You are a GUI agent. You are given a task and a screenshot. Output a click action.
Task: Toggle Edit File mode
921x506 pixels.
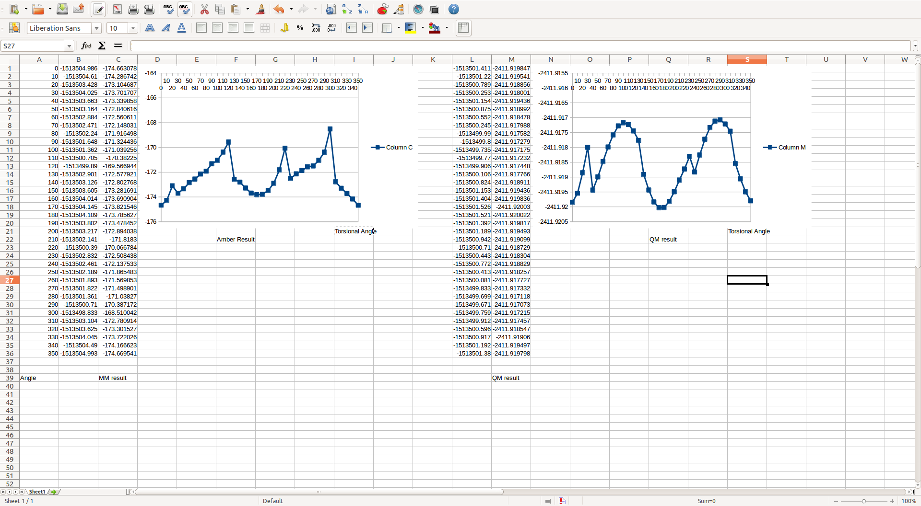tap(98, 9)
